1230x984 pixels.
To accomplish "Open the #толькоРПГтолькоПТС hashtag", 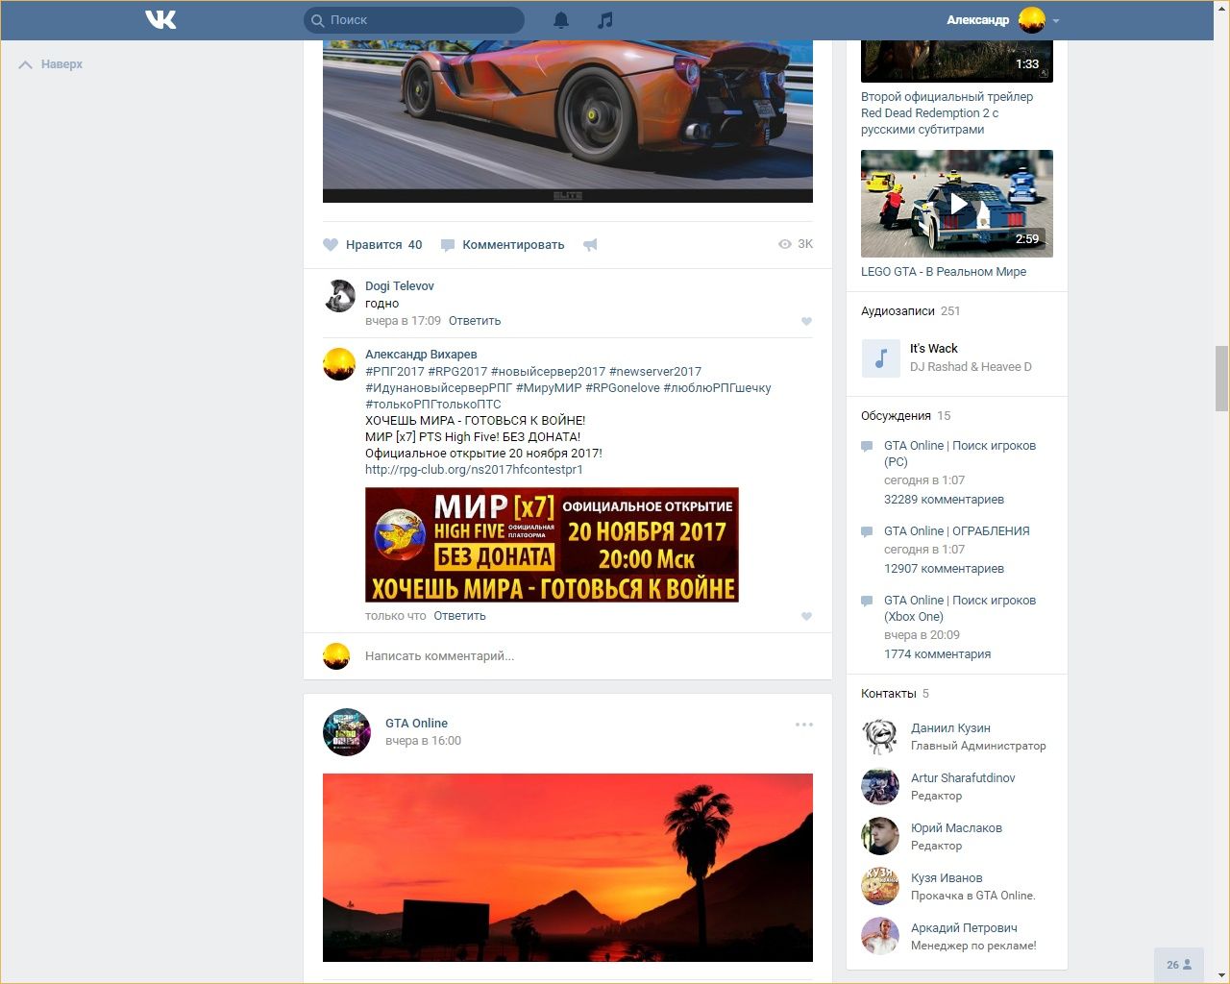I will [433, 405].
